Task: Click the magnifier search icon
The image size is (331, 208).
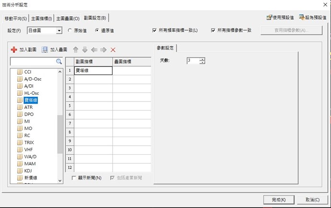Action: [59, 61]
